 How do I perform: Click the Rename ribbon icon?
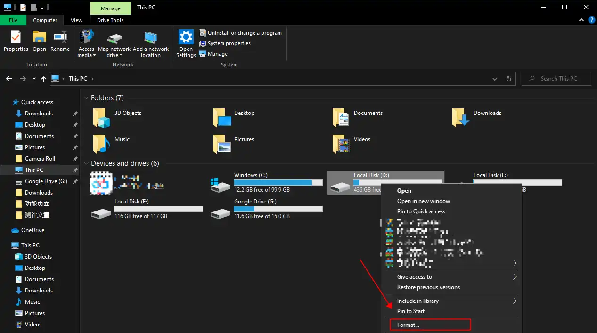pyautogui.click(x=60, y=41)
